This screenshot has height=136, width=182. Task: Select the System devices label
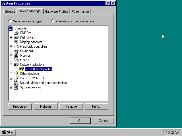coord(30,87)
